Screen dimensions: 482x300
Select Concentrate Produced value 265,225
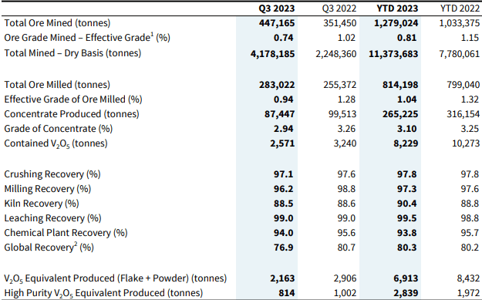tap(400, 114)
